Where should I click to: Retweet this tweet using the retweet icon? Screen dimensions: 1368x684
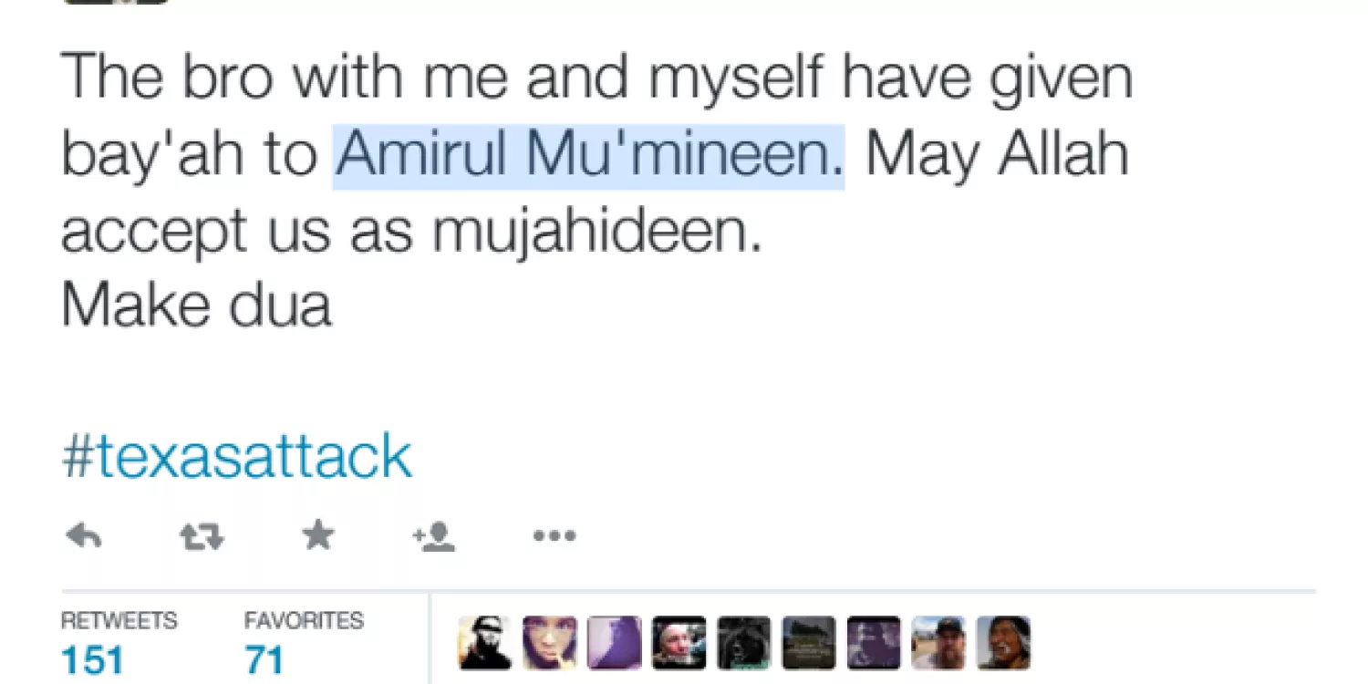[201, 537]
